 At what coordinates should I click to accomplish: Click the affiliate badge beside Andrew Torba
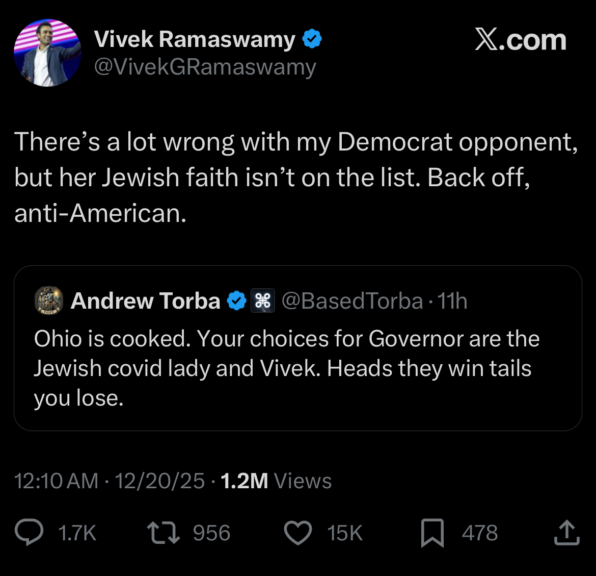(x=263, y=301)
